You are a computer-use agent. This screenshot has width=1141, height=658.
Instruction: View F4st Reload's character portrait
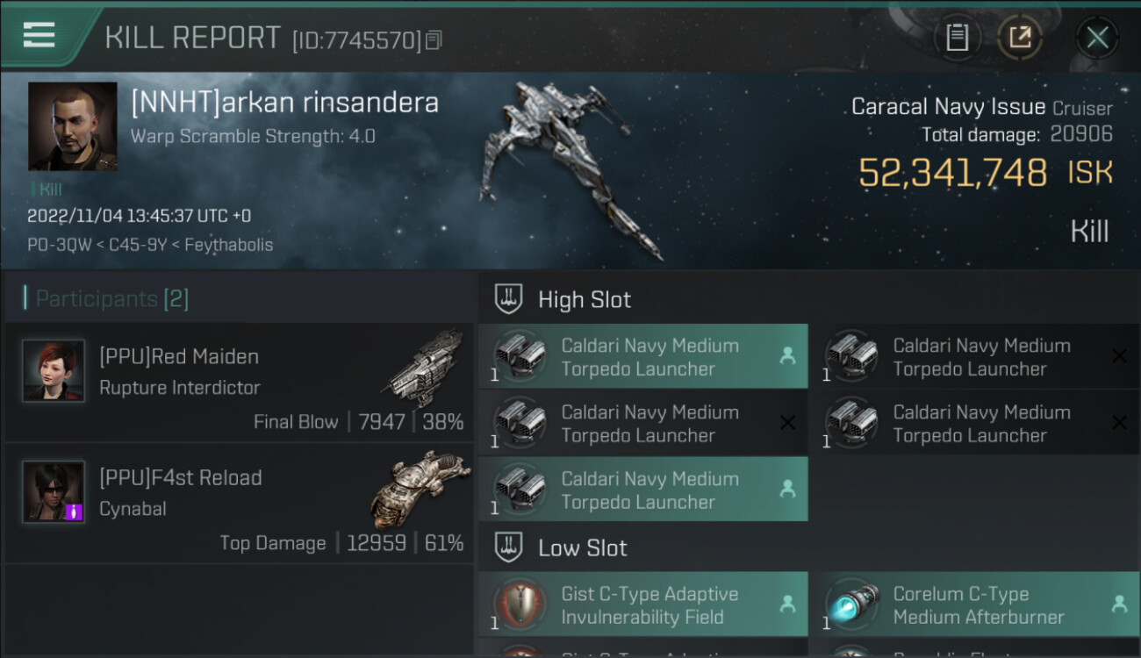tap(54, 491)
